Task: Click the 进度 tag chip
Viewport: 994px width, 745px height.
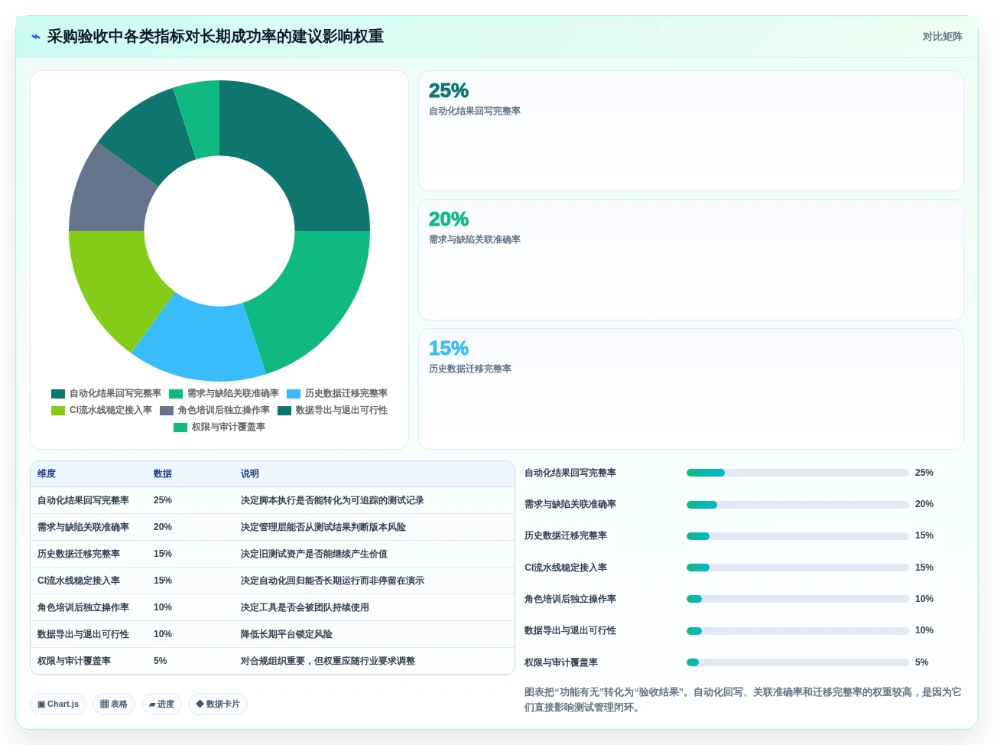Action: click(161, 704)
